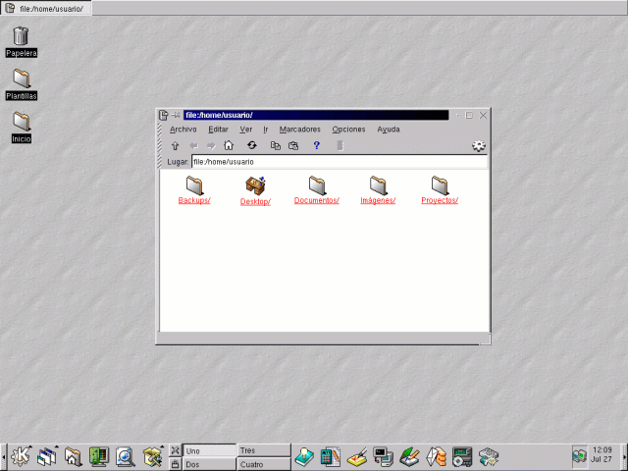Open the Proyectos/ folder link

(440, 200)
